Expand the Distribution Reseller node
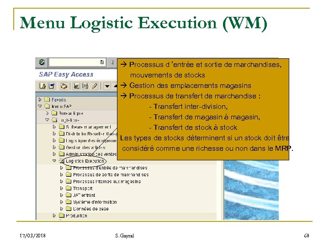329x246 pixels. coord(54,133)
